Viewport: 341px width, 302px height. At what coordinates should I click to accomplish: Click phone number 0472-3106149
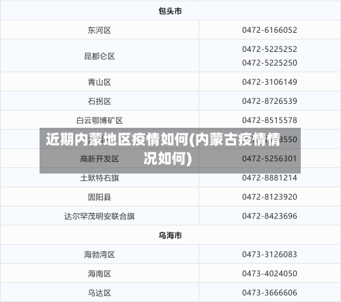269,82
